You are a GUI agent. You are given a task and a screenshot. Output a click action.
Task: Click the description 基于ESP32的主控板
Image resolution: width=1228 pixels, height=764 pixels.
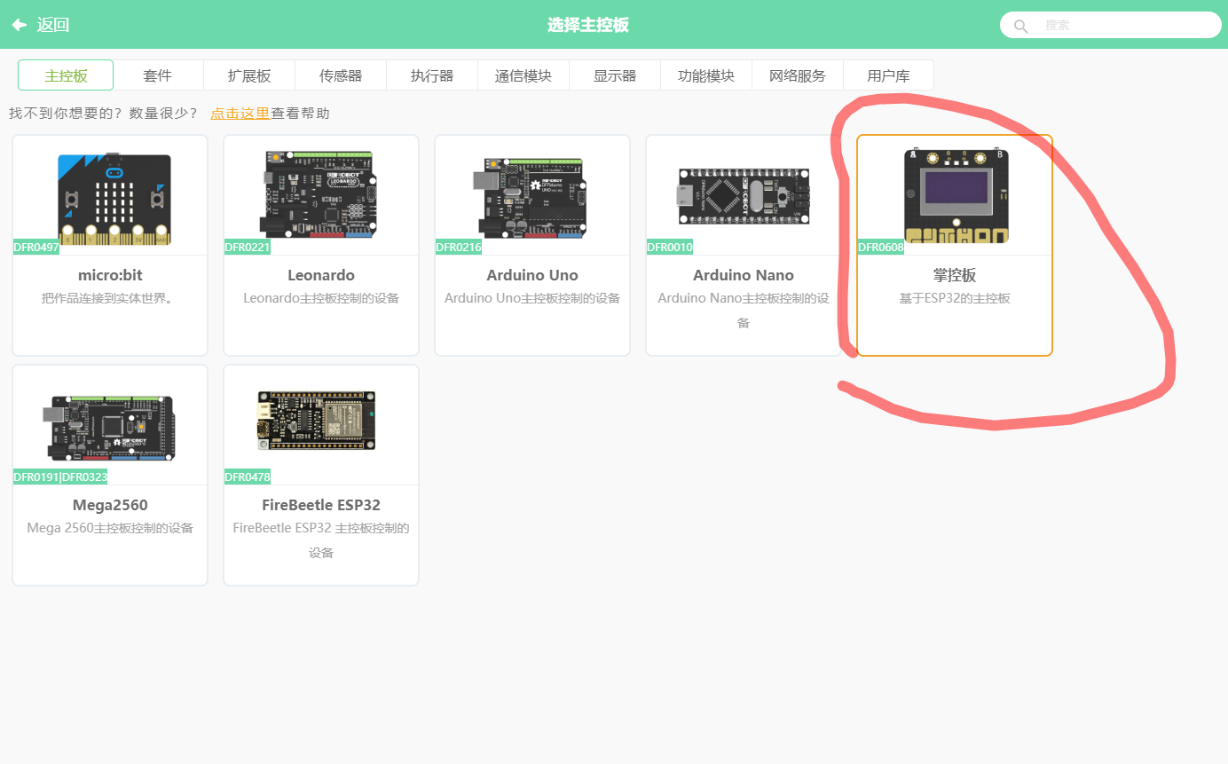pos(955,298)
